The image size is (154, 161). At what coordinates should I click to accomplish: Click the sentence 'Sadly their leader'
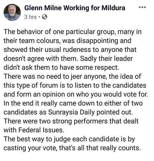click(106, 59)
